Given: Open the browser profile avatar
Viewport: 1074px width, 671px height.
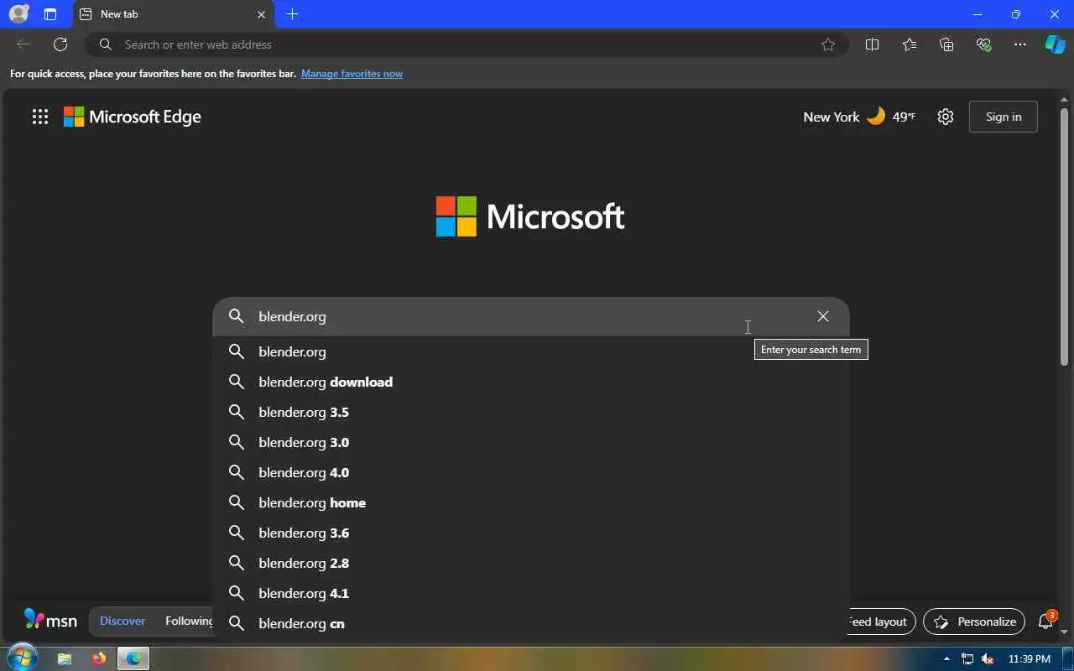Looking at the screenshot, I should tap(18, 14).
